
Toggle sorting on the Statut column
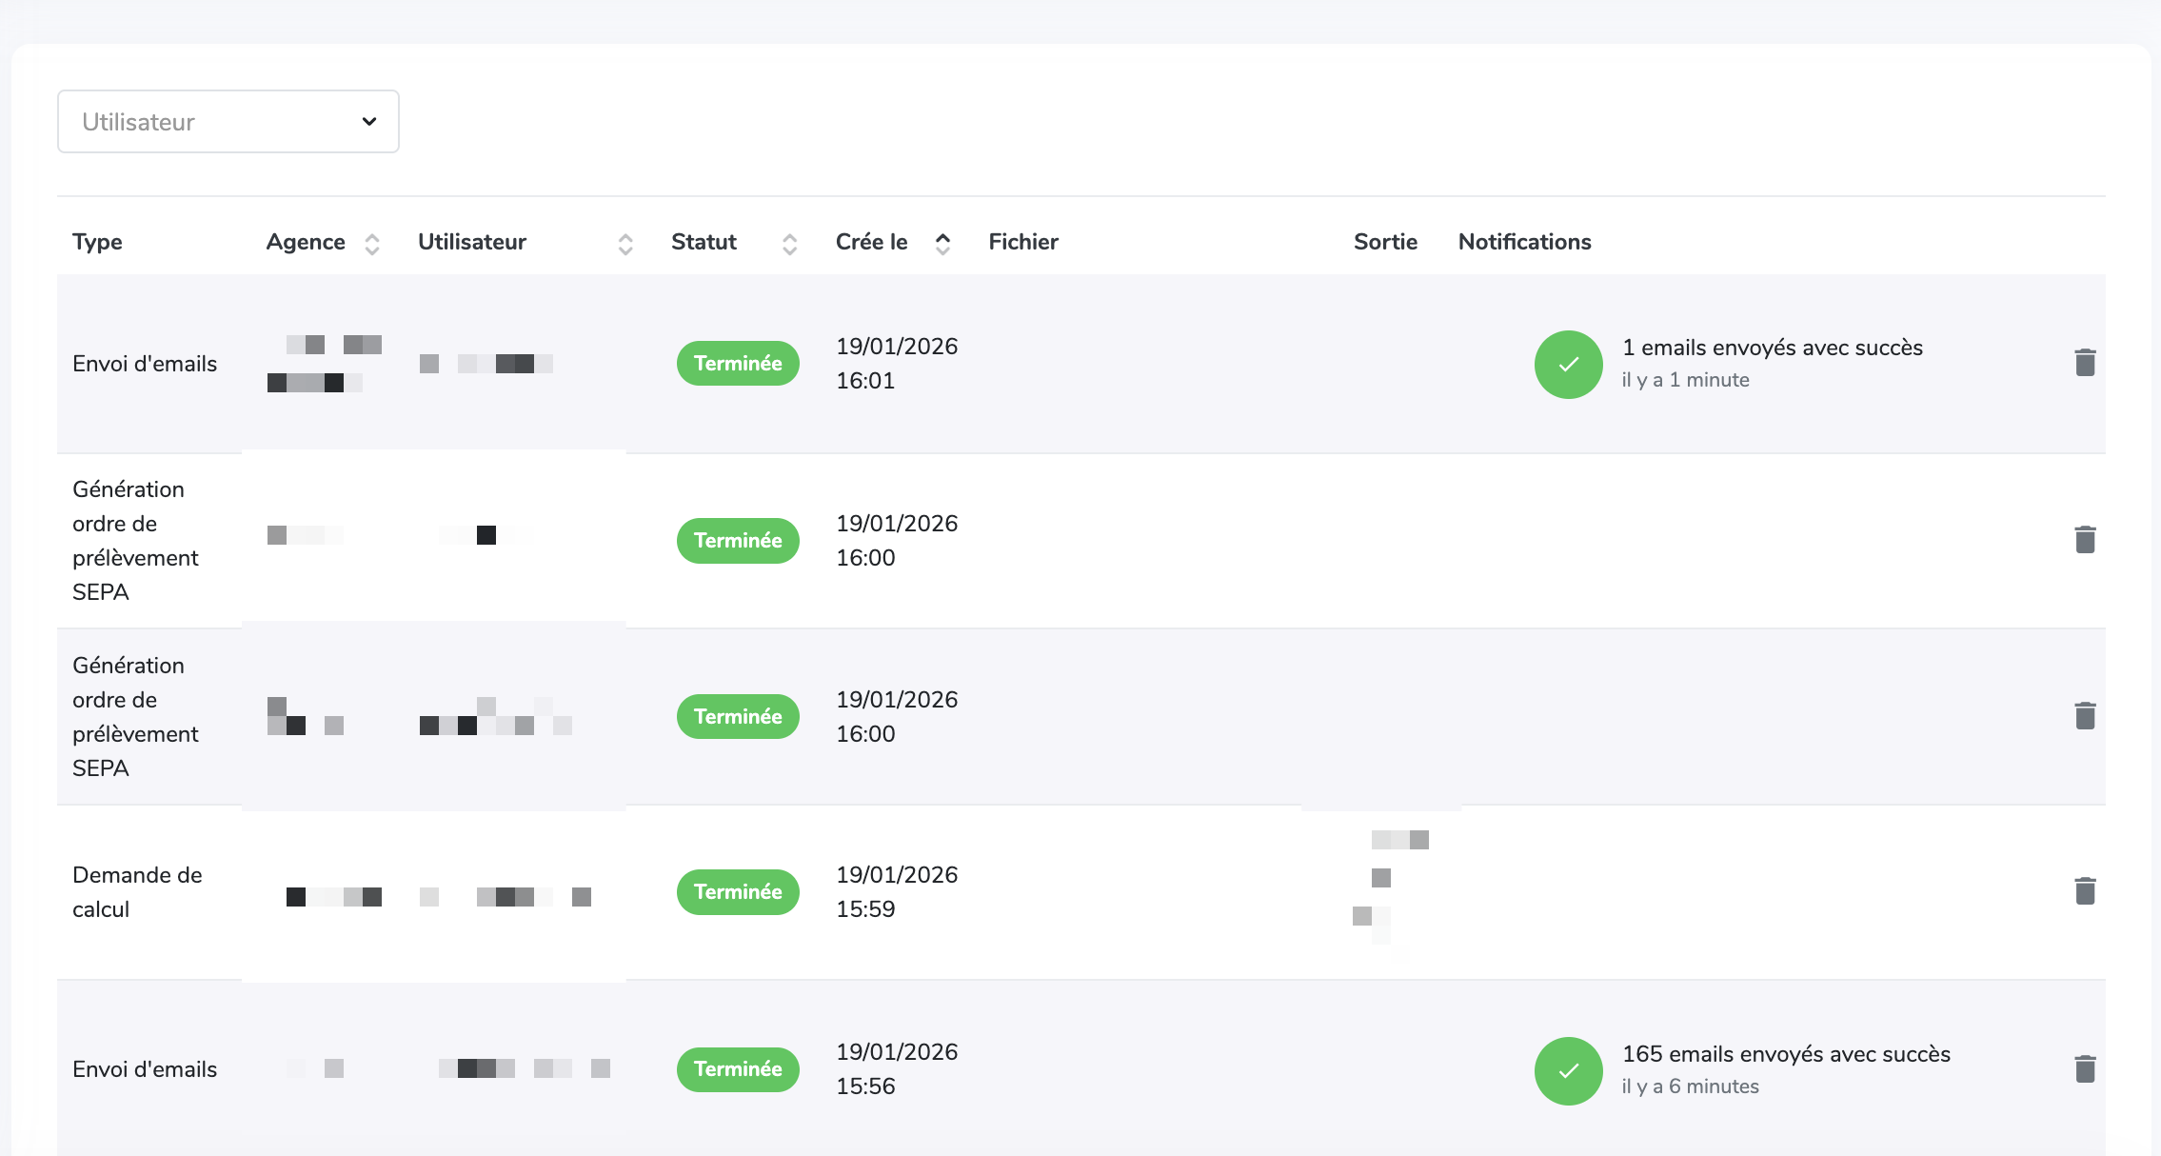point(789,243)
